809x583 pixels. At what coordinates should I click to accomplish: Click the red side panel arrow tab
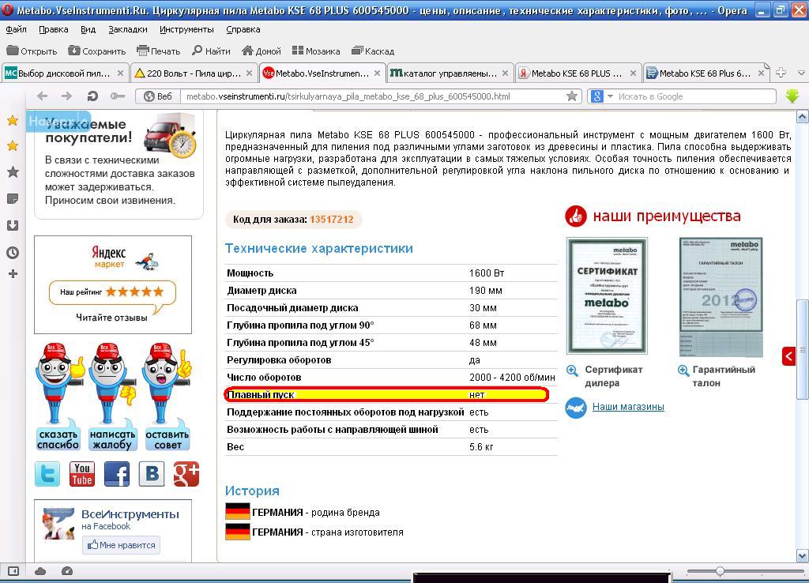788,355
